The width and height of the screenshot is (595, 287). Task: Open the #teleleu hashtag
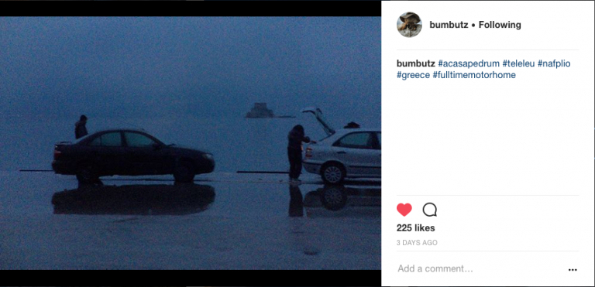[x=518, y=63]
